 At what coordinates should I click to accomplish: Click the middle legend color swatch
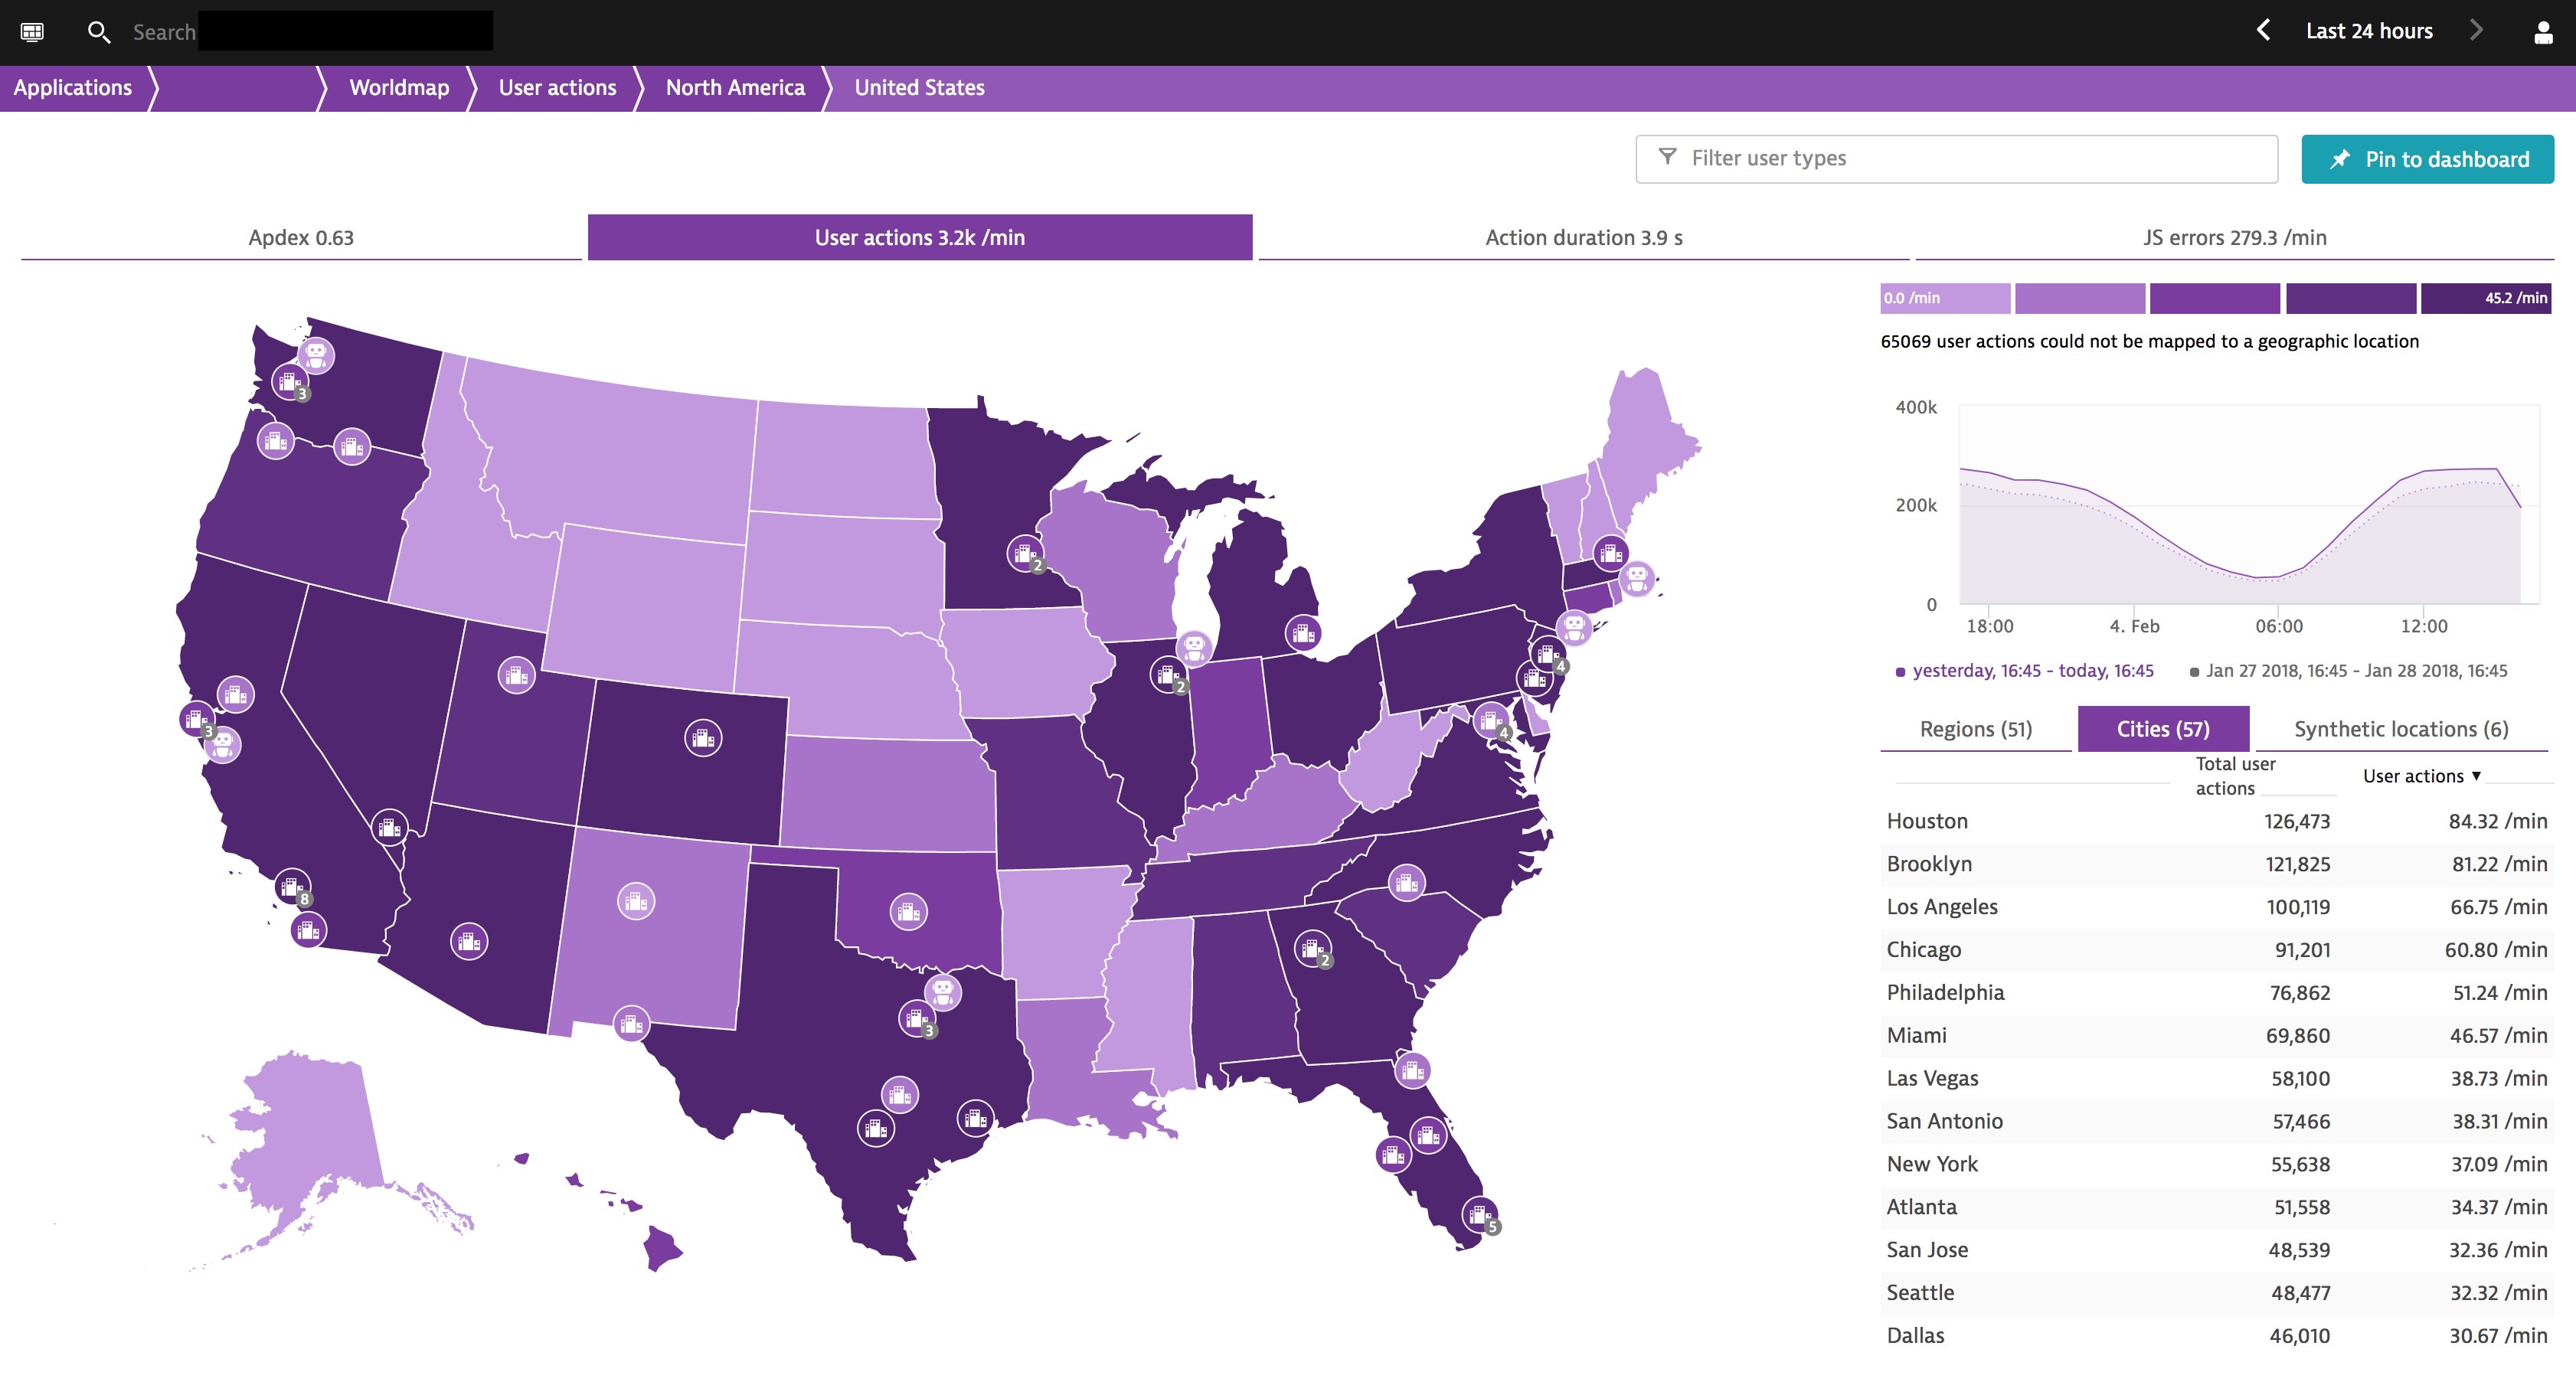(2215, 298)
